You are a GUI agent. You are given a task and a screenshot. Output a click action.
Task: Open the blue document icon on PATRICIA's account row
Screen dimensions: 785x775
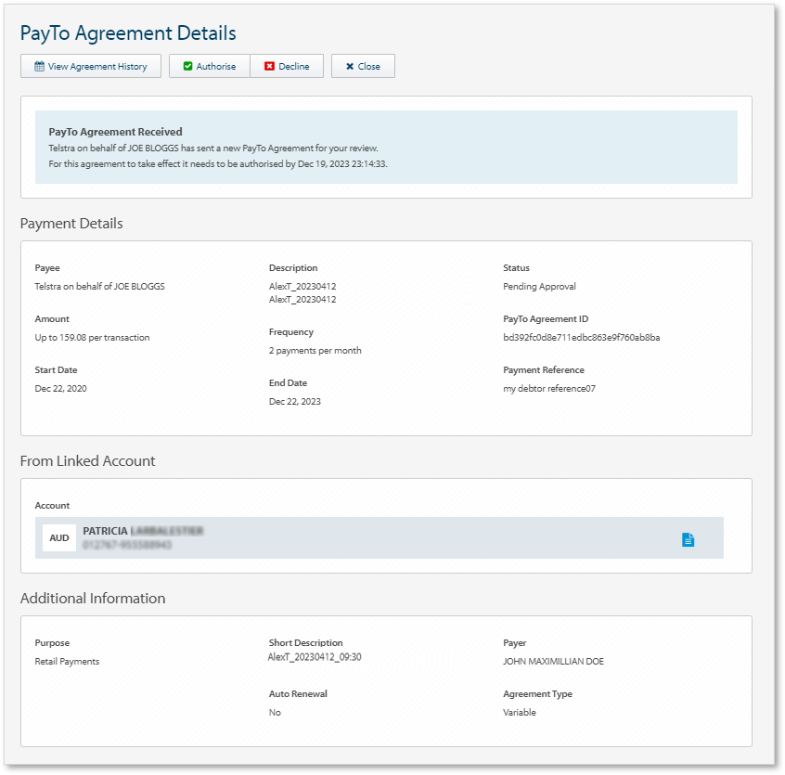688,538
